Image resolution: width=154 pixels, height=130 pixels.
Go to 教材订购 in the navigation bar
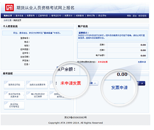pos(91,16)
